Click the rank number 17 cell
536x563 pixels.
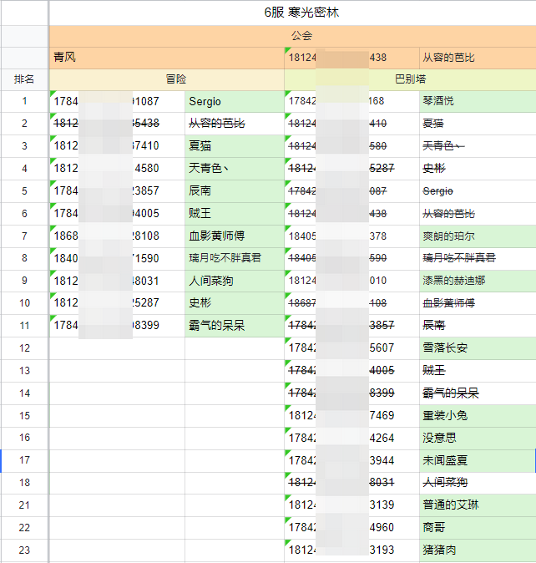24,460
